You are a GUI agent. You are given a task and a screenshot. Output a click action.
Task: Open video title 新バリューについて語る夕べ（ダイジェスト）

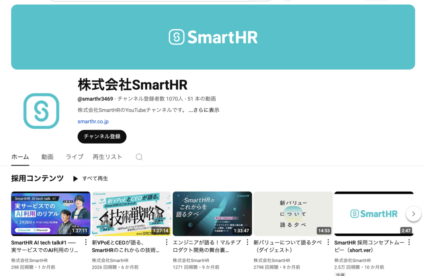[x=288, y=246]
